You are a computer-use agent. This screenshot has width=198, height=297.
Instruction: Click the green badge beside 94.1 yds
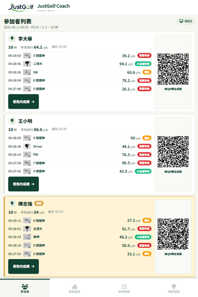pos(143,64)
